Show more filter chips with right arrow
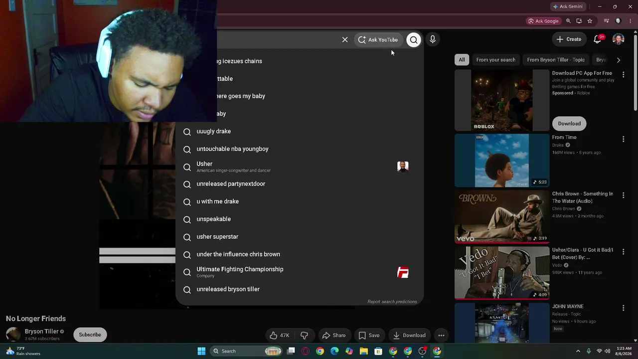The width and height of the screenshot is (638, 359). 619,60
